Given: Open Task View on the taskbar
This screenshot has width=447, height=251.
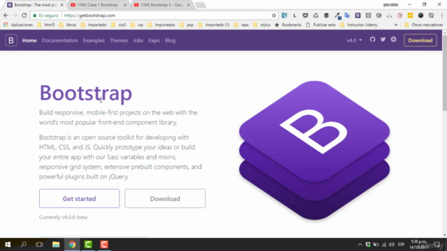Looking at the screenshot, I should point(39,245).
